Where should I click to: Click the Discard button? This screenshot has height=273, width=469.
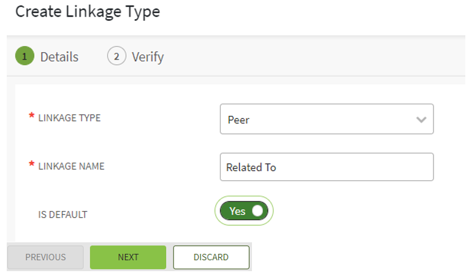click(211, 257)
